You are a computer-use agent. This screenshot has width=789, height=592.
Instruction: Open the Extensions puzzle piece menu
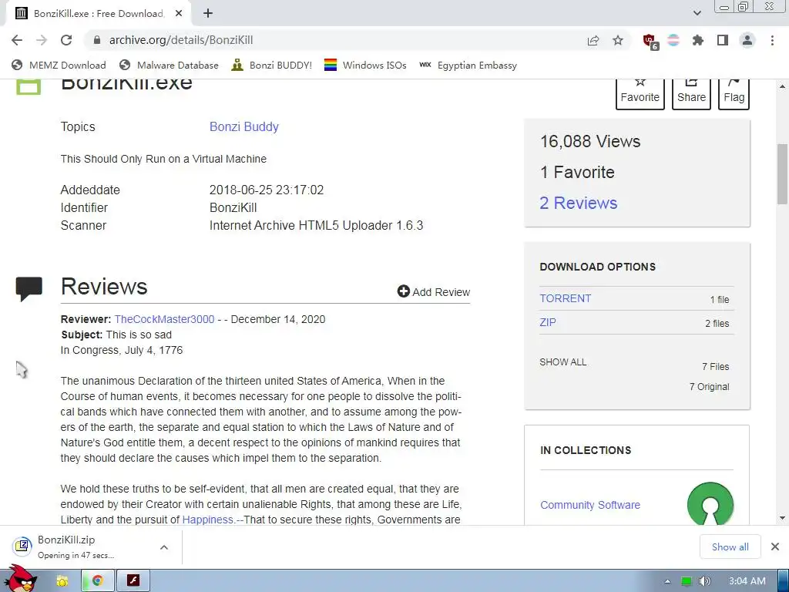[x=698, y=40]
